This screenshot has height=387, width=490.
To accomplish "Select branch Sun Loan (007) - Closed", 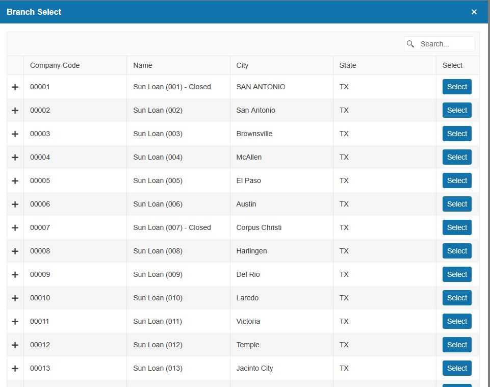I will (457, 227).
